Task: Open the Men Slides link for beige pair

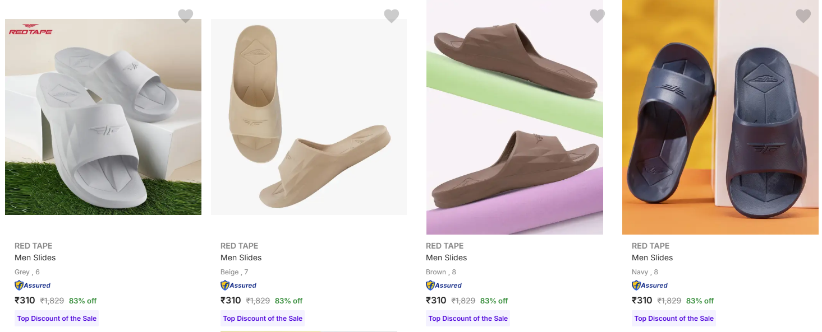Action: pos(241,258)
